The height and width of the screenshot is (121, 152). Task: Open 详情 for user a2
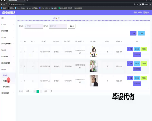(x=130, y=64)
